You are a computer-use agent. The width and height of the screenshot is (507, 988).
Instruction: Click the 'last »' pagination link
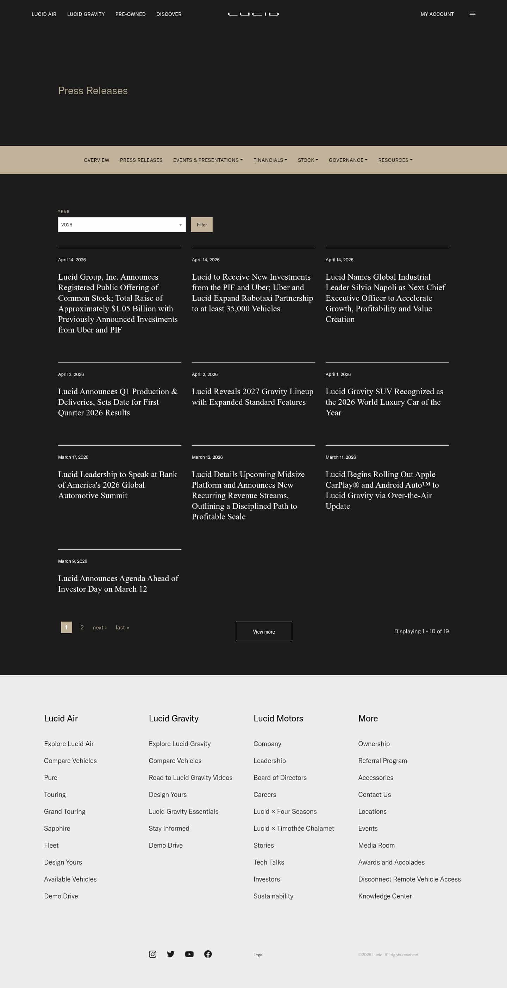[x=122, y=628]
